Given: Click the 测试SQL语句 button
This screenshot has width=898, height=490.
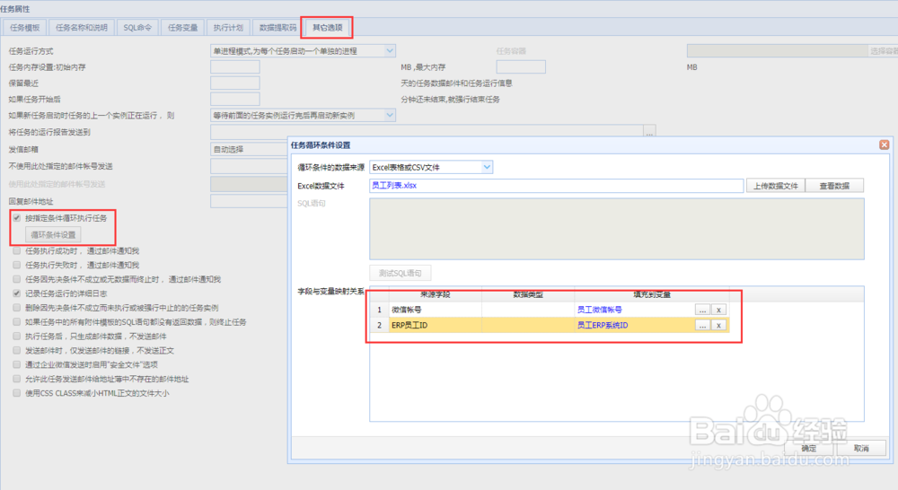Looking at the screenshot, I should point(400,273).
